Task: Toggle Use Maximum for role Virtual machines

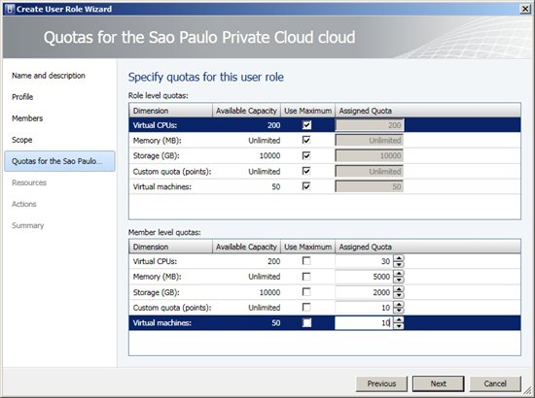Action: coord(306,186)
